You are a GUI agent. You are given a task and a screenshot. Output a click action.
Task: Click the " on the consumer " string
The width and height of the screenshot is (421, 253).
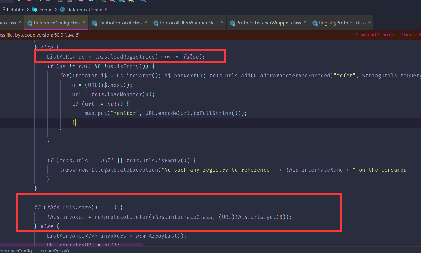(383, 170)
